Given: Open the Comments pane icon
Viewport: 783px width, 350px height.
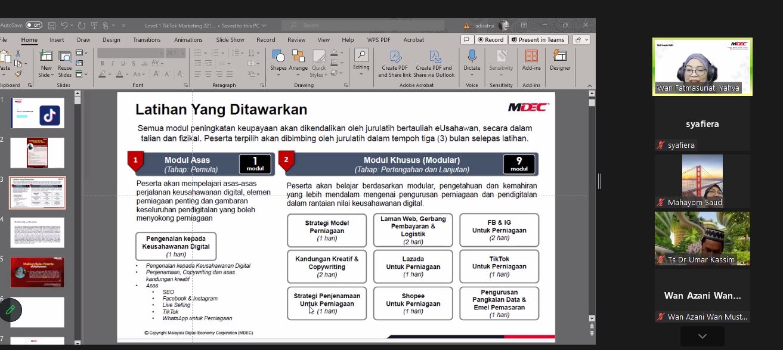Looking at the screenshot, I should click(467, 40).
